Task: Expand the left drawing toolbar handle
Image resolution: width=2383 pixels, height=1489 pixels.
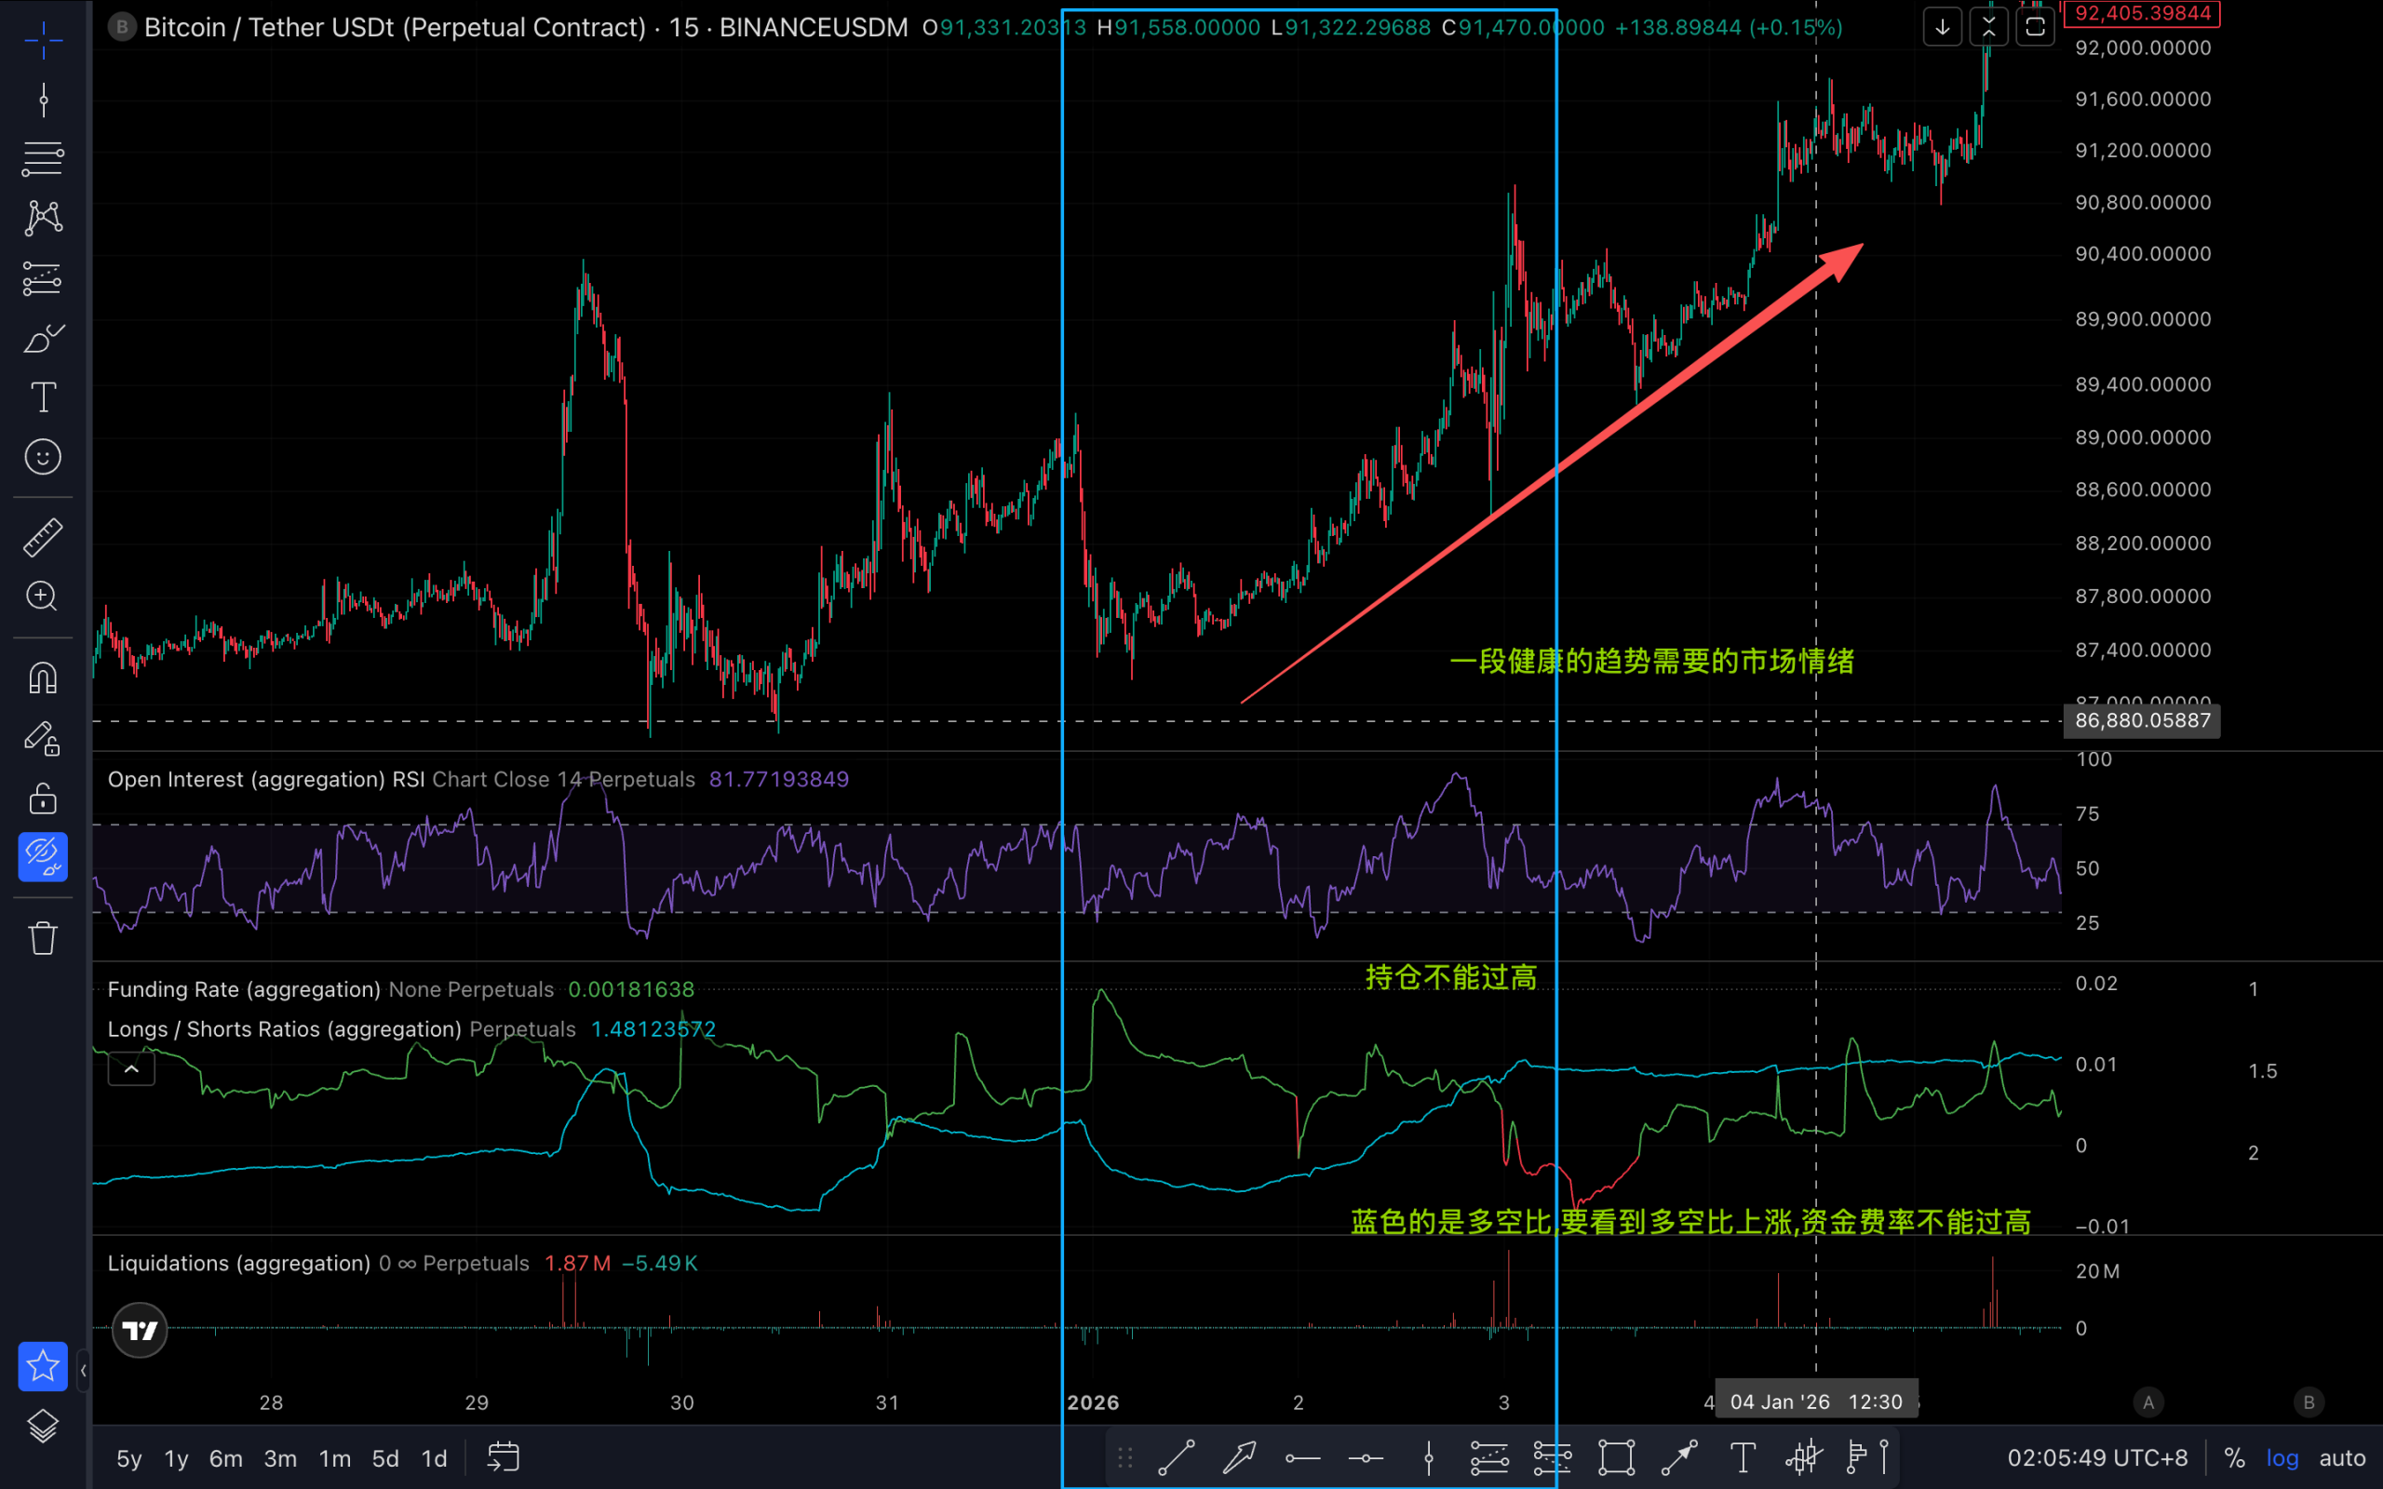Action: (83, 1370)
